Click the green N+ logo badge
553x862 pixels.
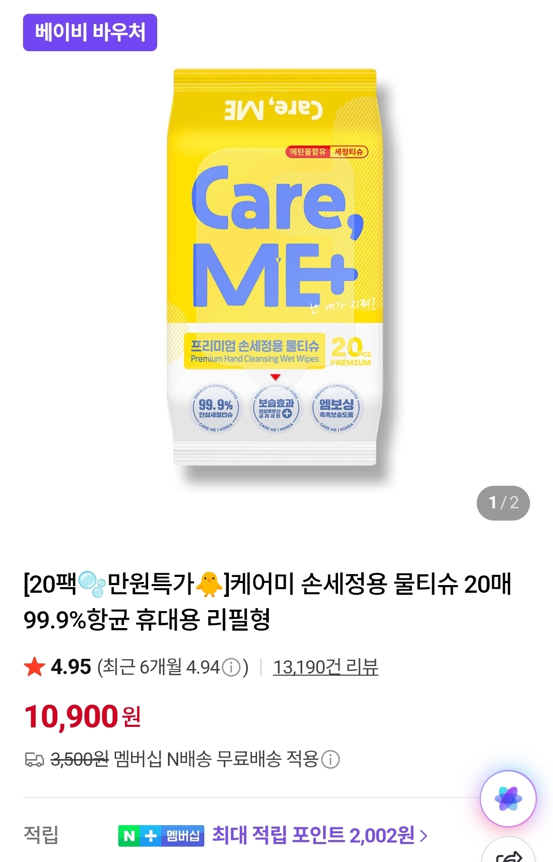pos(139,836)
